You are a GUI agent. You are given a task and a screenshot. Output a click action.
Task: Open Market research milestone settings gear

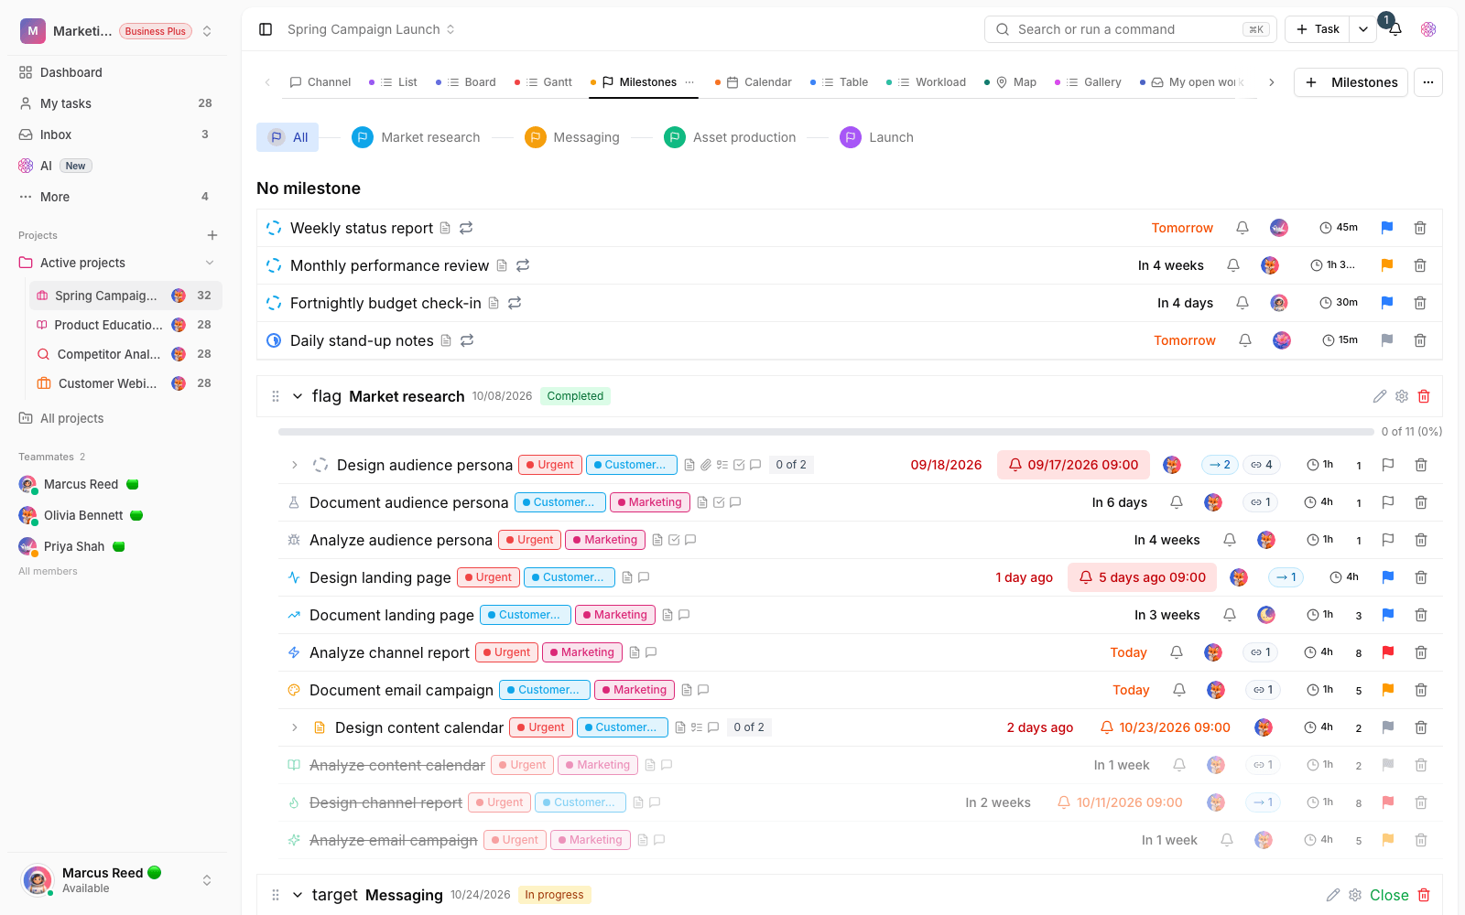(x=1402, y=396)
